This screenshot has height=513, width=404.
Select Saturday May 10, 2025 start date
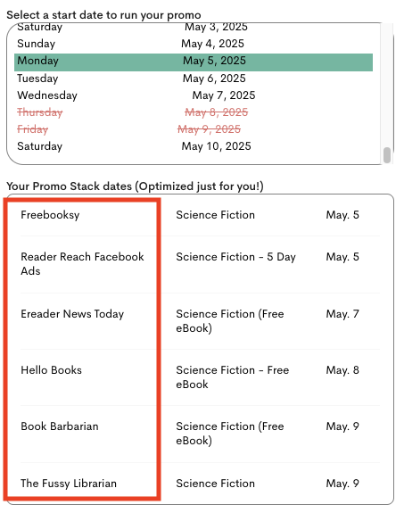pos(194,146)
